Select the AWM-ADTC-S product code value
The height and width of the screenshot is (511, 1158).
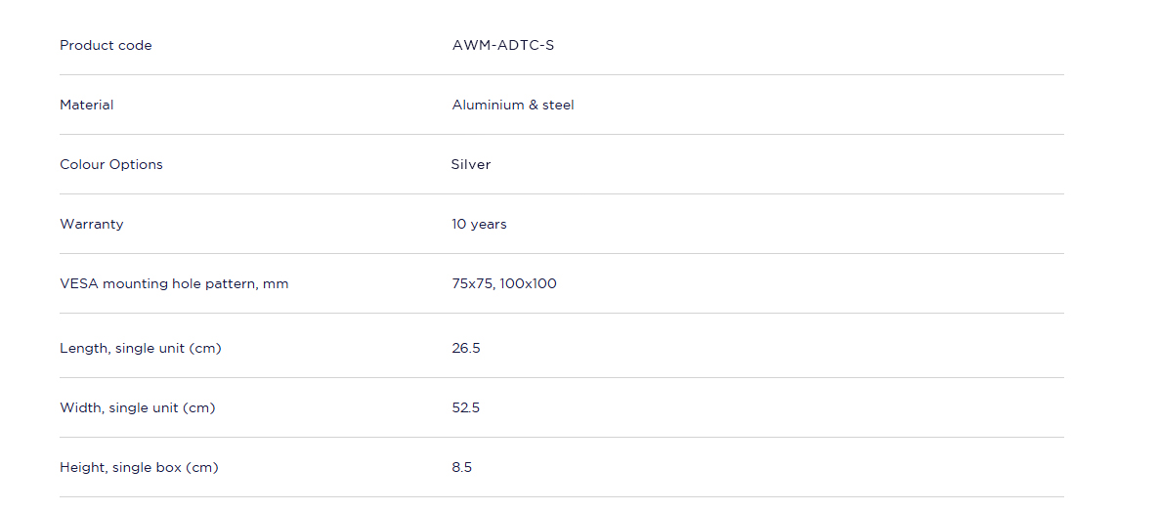coord(503,45)
